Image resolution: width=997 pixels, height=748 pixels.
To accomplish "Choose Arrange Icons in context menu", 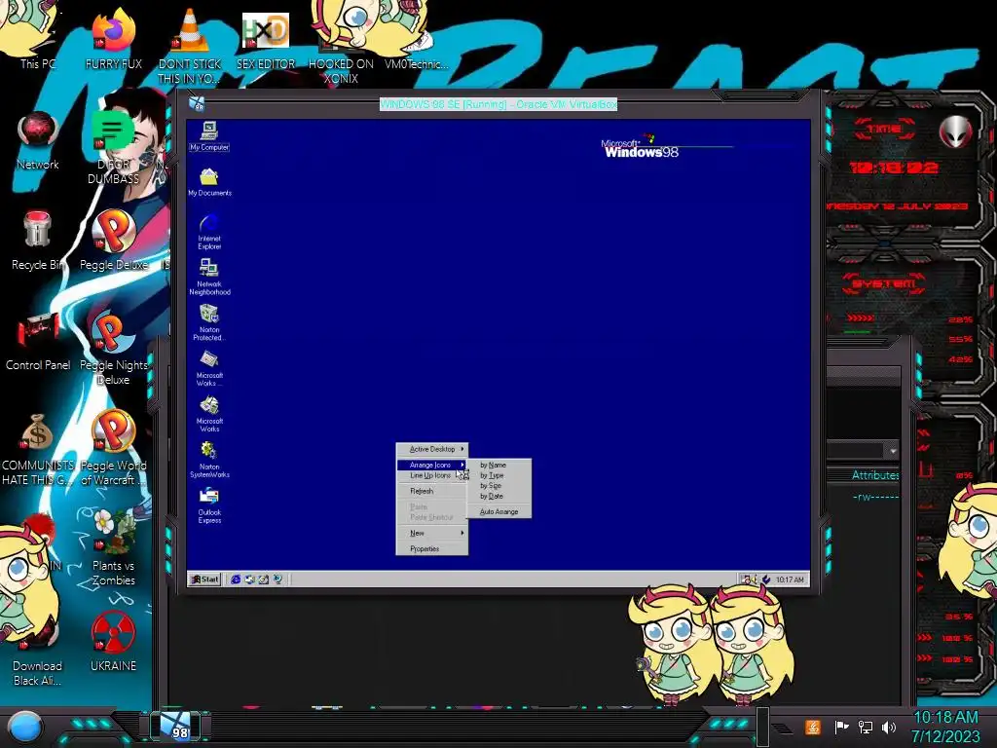I will click(431, 465).
